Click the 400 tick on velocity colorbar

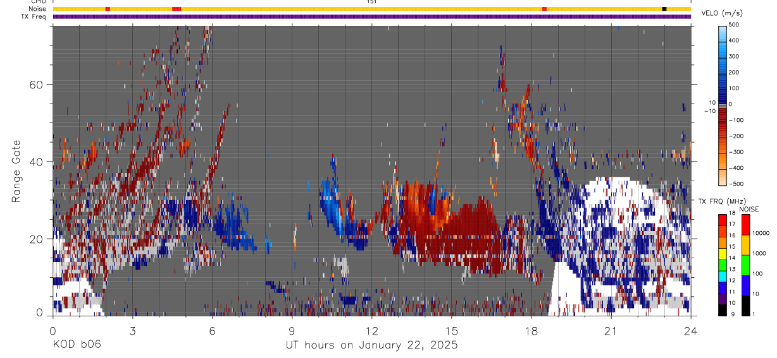coord(733,40)
